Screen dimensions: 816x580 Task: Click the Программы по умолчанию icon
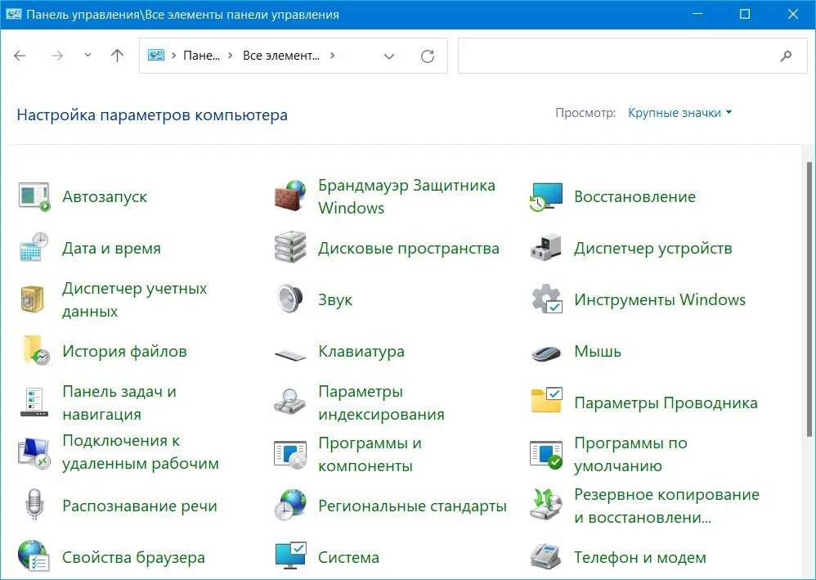(x=546, y=454)
